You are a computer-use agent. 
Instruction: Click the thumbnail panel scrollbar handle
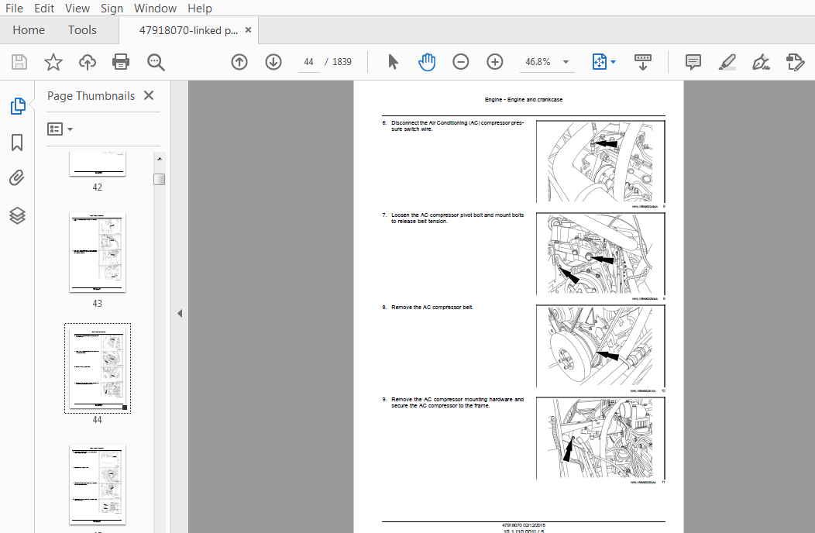tap(160, 180)
